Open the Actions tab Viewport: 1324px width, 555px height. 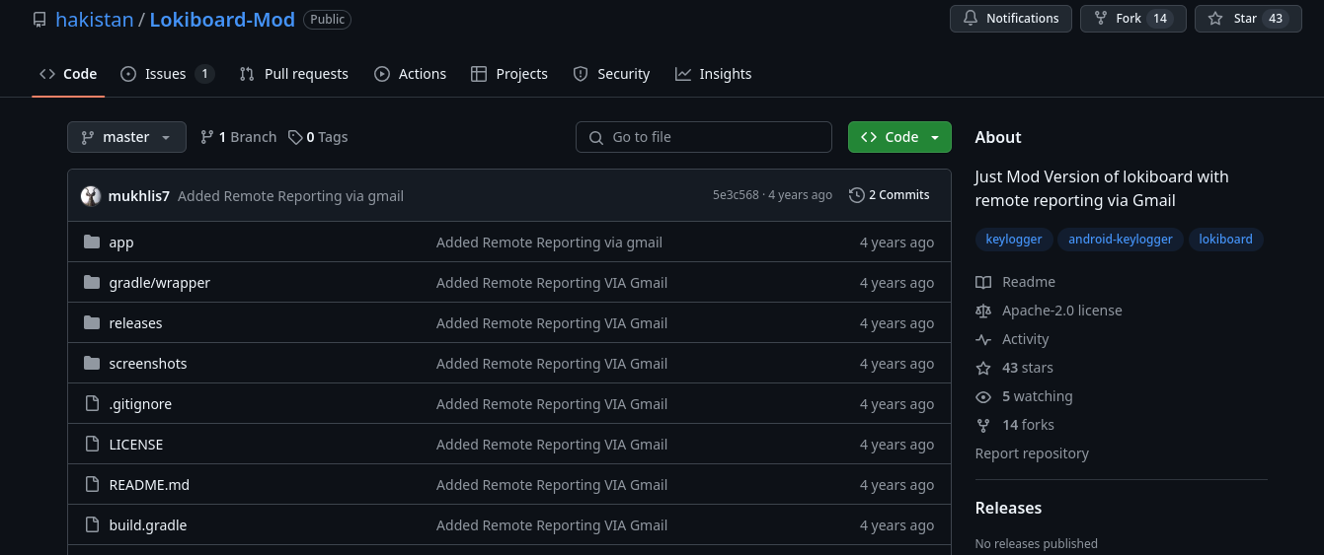pos(410,74)
